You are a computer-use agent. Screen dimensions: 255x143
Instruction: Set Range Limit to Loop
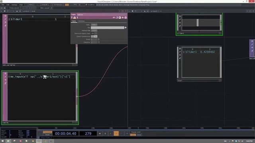point(133,135)
